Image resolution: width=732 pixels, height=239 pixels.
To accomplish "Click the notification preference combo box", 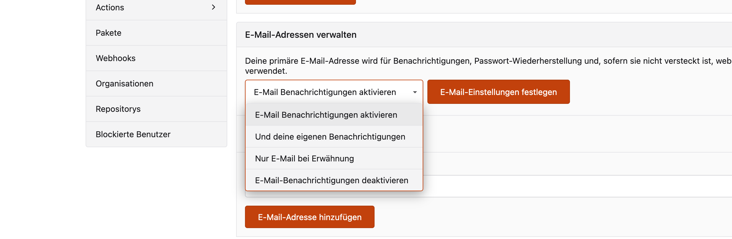I will coord(325,92).
